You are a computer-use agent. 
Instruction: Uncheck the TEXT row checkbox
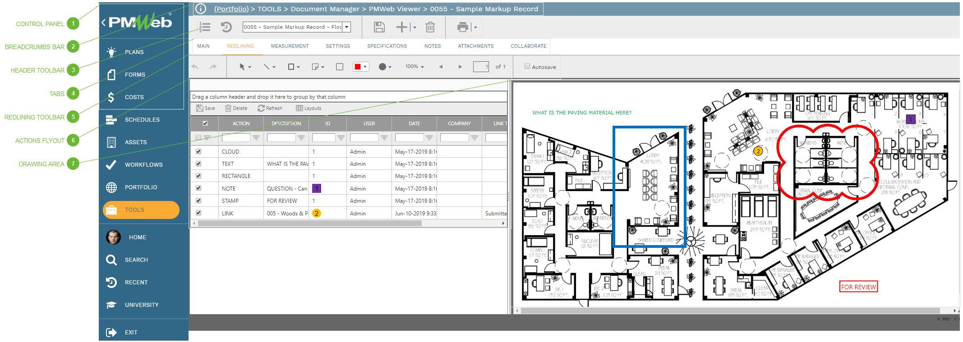198,164
